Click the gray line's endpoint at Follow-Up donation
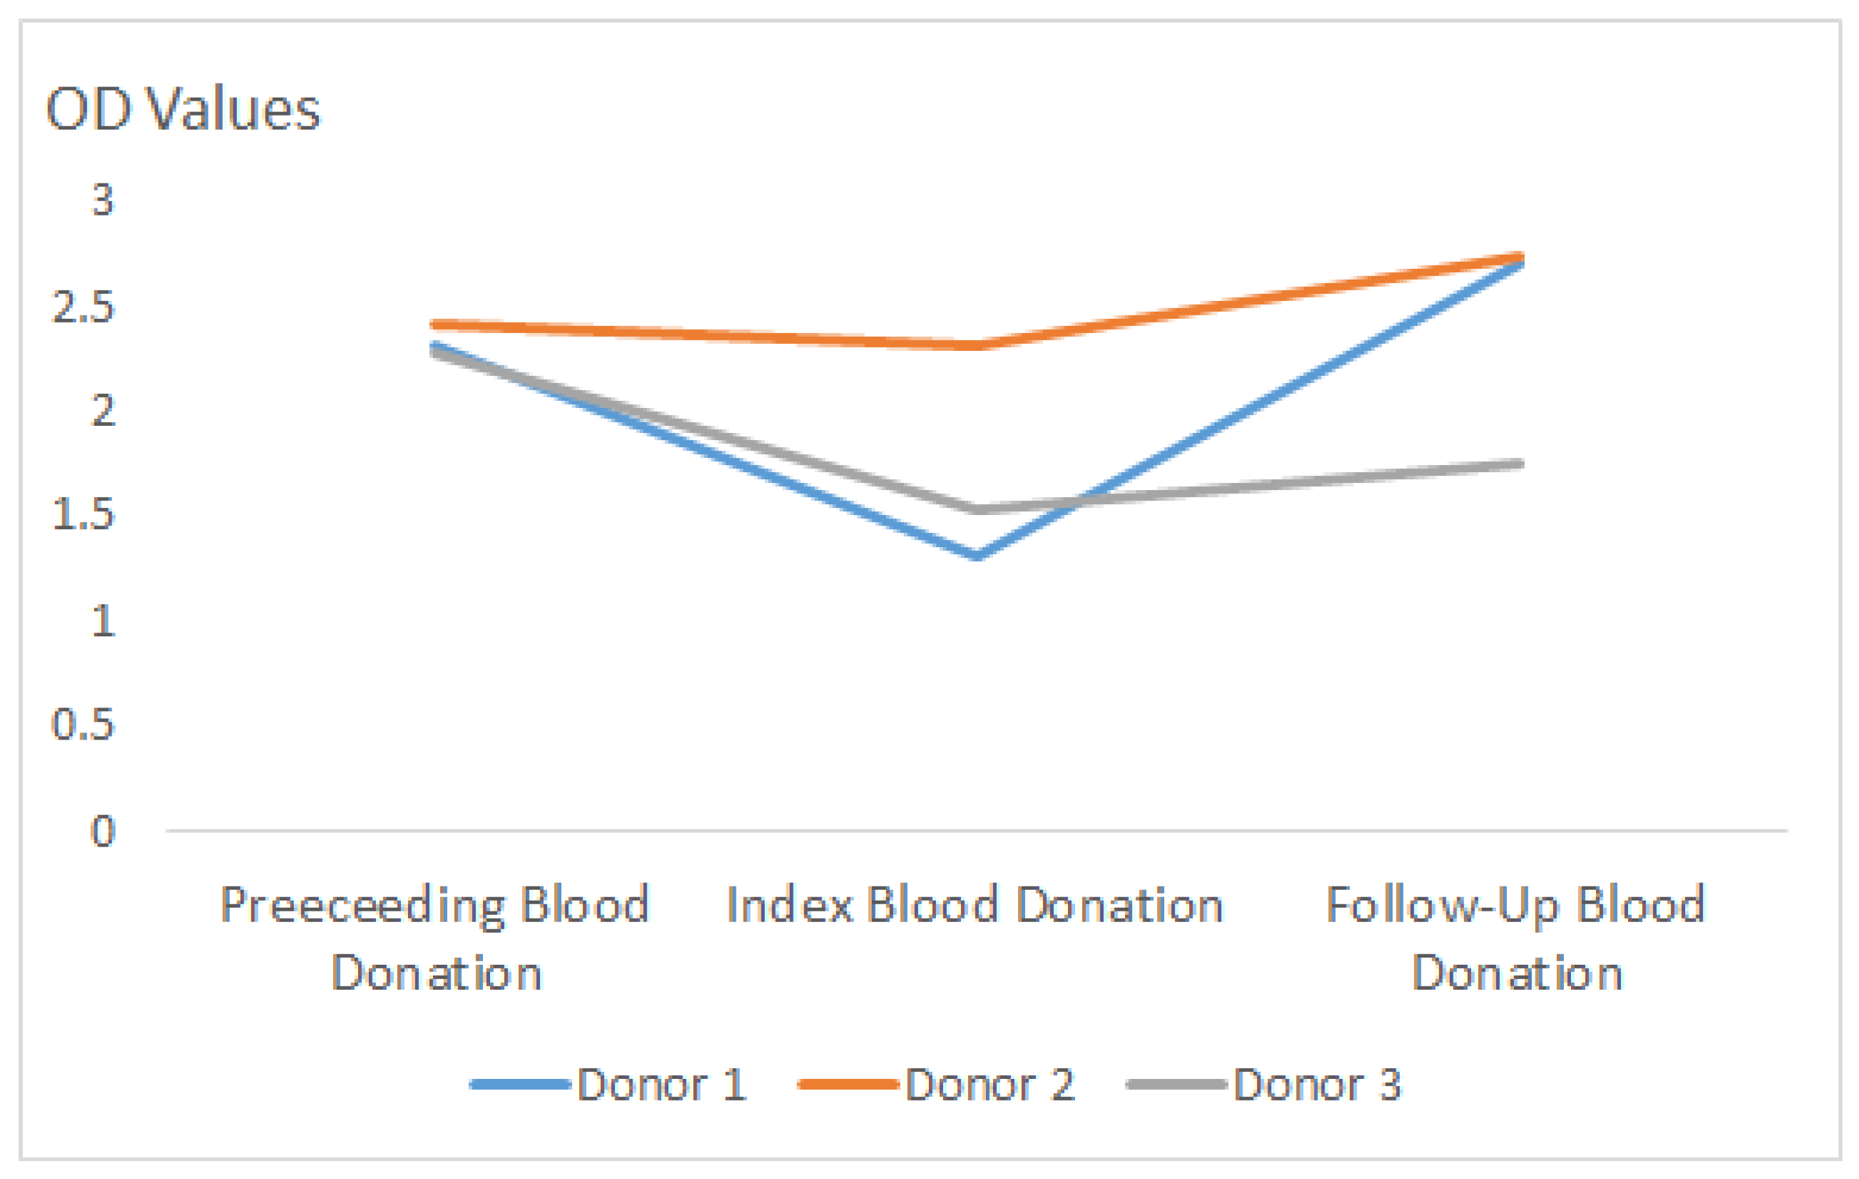Screen dimensions: 1859x1179 1519,464
